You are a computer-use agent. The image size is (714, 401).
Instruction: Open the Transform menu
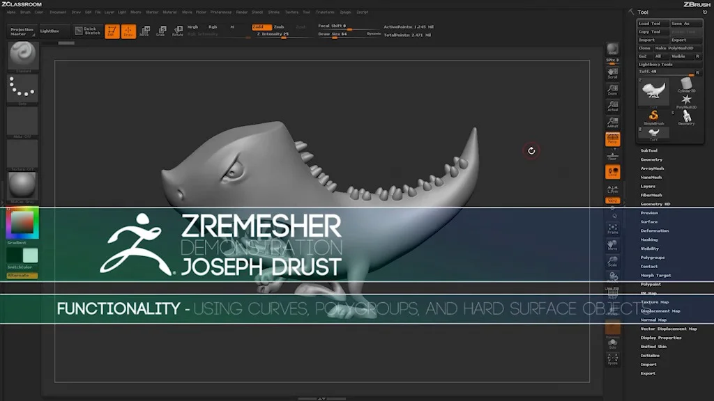click(325, 13)
